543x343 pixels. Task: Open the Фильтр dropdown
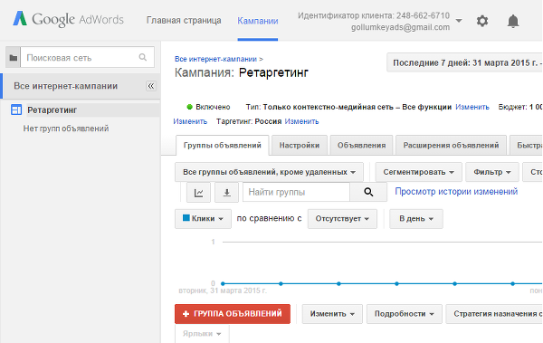492,172
